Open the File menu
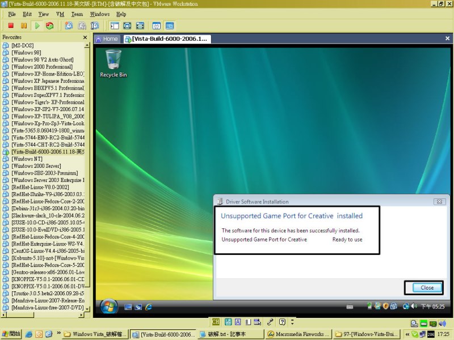 pyautogui.click(x=12, y=14)
